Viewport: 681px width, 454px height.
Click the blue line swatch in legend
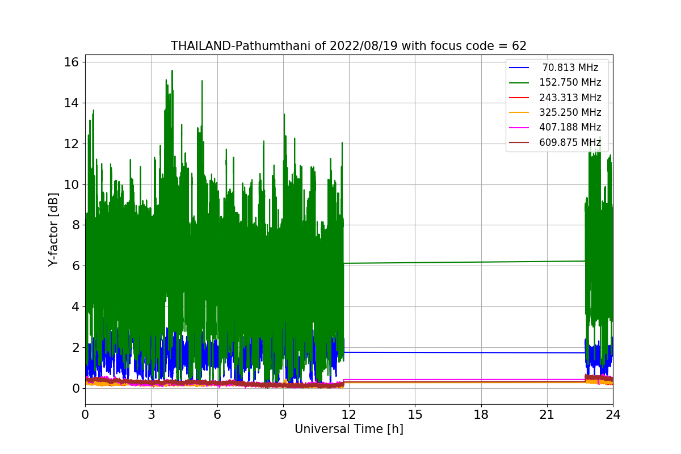(x=520, y=68)
